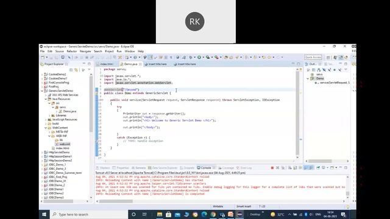Open External Tools dropdown arrow
Screen dimensions: 390x219
click(x=221, y=57)
